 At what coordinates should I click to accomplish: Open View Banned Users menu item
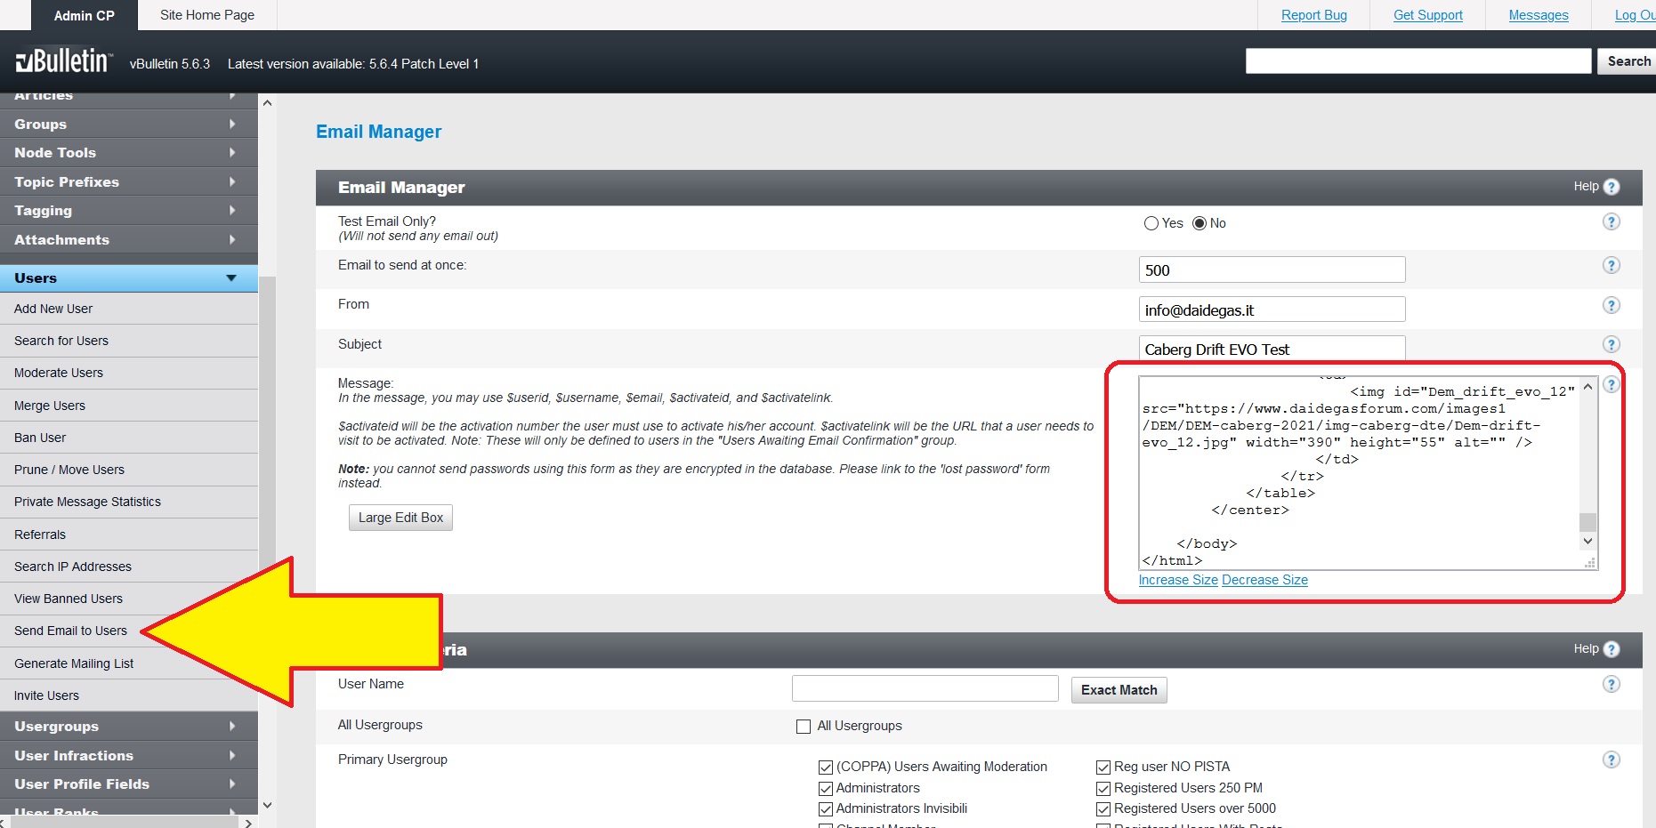[x=129, y=599]
